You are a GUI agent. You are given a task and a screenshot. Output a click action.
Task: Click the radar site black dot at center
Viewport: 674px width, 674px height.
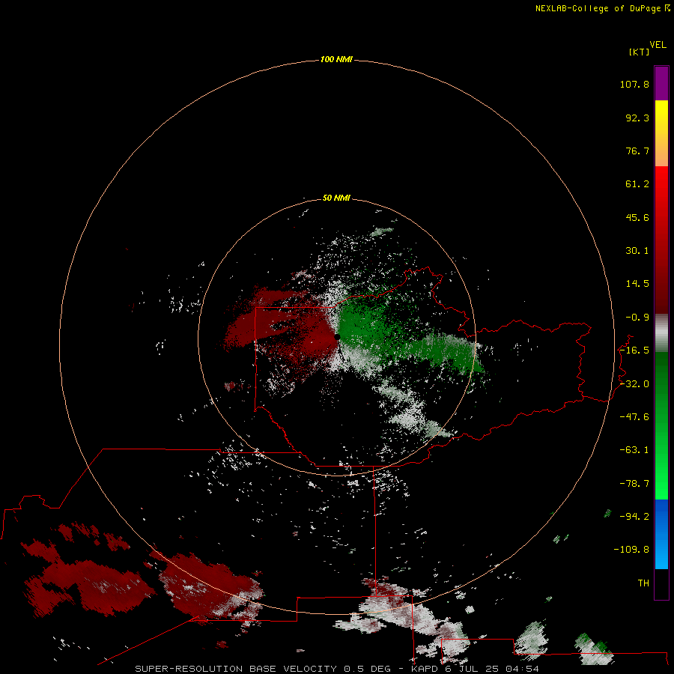pos(338,337)
